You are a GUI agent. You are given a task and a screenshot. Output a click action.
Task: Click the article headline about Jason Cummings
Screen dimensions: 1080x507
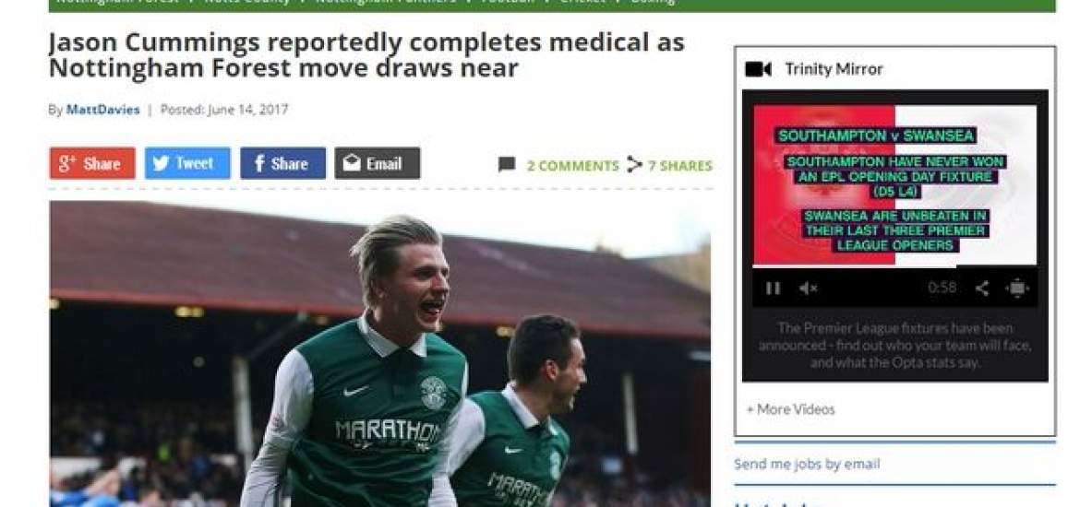coord(366,55)
